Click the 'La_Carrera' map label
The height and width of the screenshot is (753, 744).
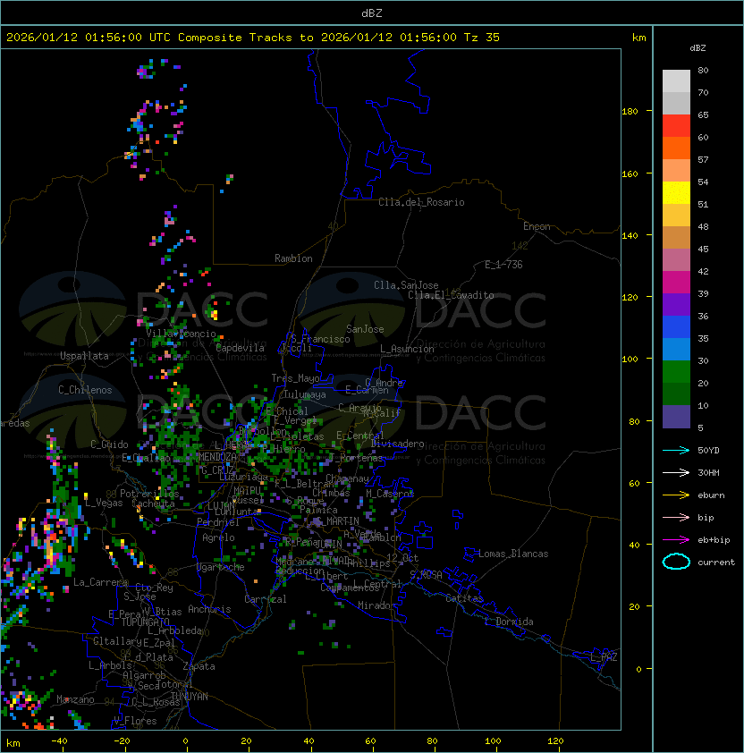100,582
